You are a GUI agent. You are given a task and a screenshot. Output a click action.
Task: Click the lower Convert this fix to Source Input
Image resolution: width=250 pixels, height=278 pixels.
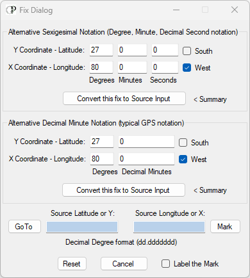(124, 190)
